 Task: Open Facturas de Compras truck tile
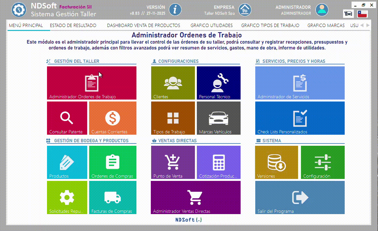click(x=113, y=197)
